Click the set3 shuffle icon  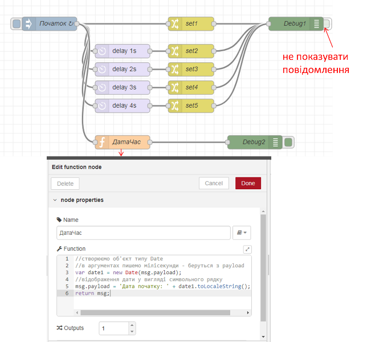(175, 69)
